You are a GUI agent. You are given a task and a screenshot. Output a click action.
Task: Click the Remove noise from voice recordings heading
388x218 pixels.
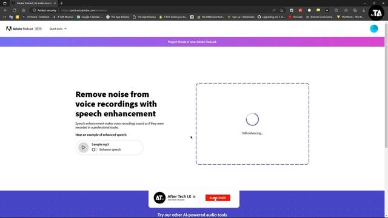point(116,104)
